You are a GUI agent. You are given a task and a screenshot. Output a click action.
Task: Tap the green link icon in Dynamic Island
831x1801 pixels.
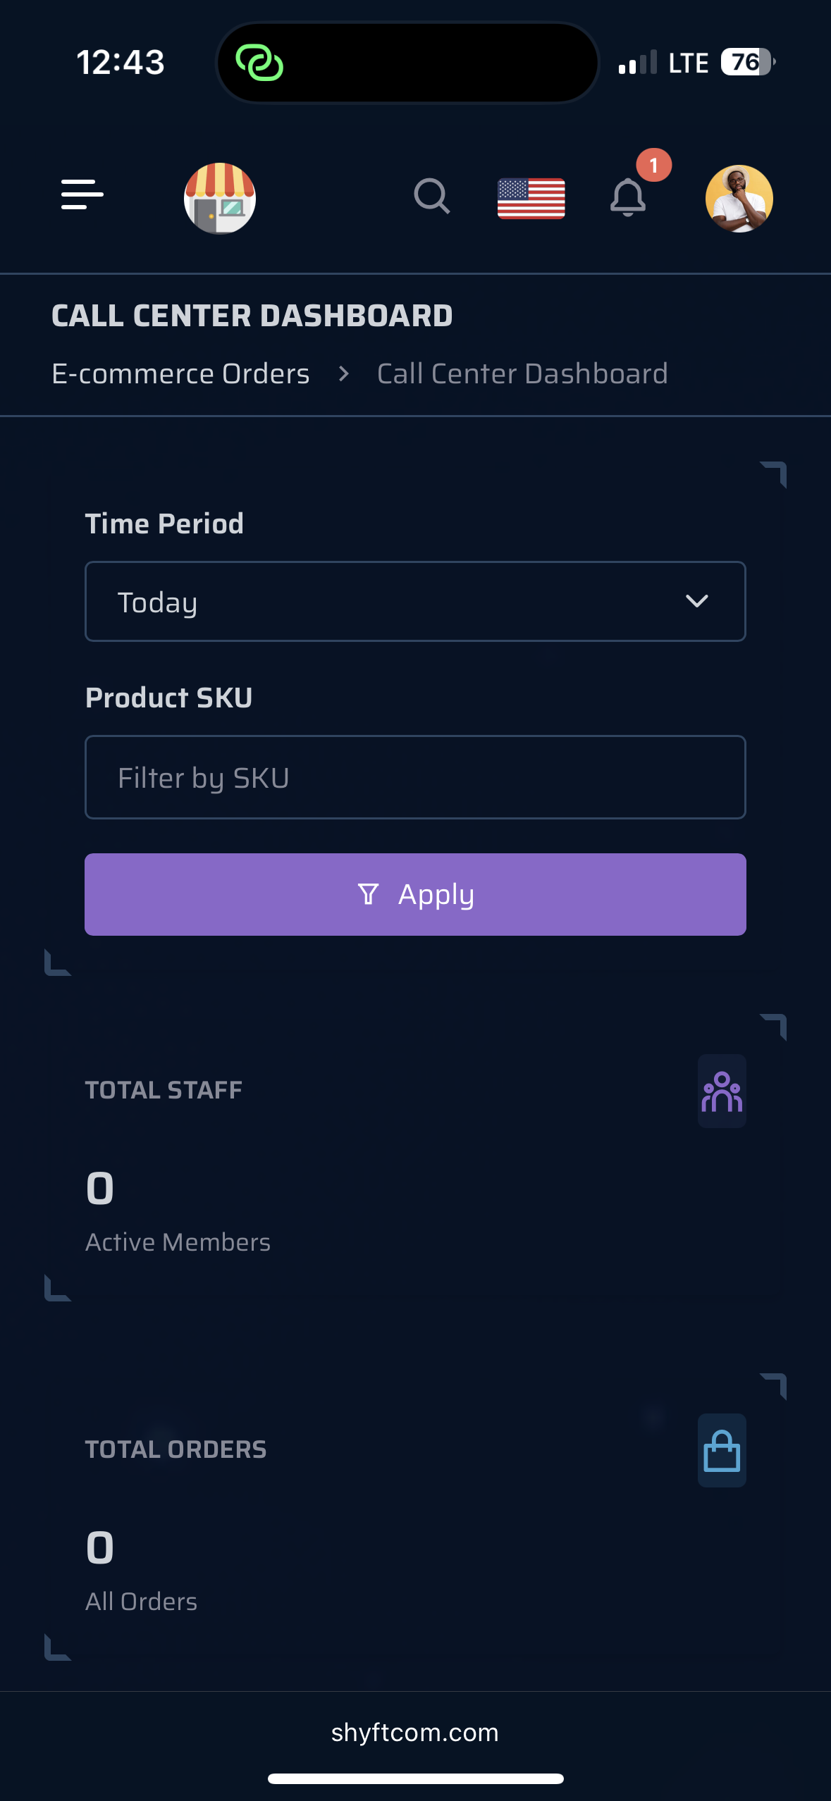[259, 63]
